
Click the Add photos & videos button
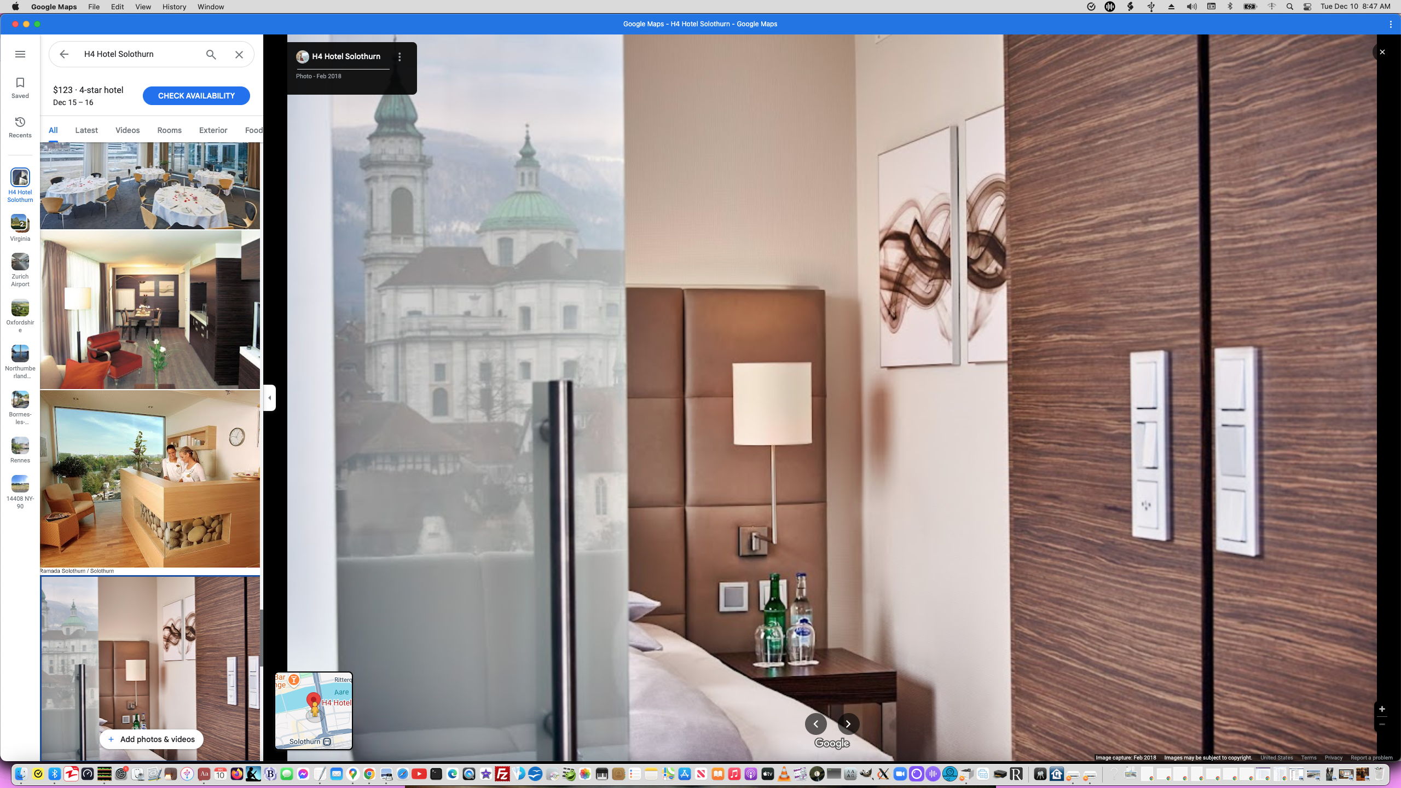pos(152,739)
